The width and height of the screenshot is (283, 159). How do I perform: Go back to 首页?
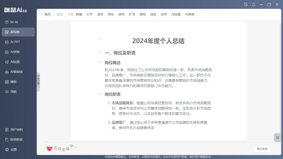click(x=46, y=14)
